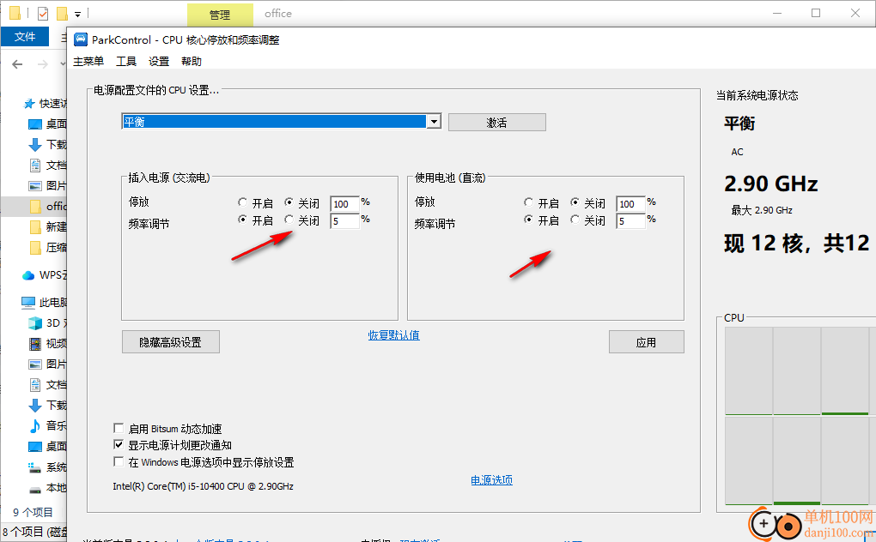Screen dimensions: 876x542
Task: Click the 本地 disk drive icon
Action: [34, 490]
